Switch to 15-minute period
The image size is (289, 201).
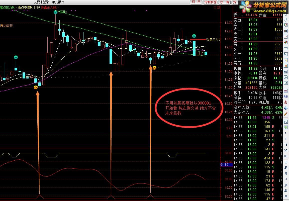click(x=286, y=145)
